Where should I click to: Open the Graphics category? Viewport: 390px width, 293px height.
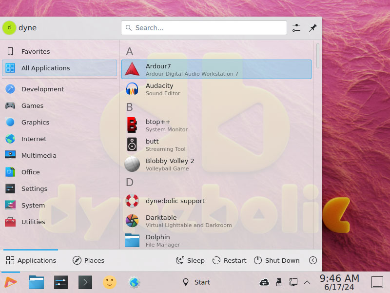tap(59, 122)
